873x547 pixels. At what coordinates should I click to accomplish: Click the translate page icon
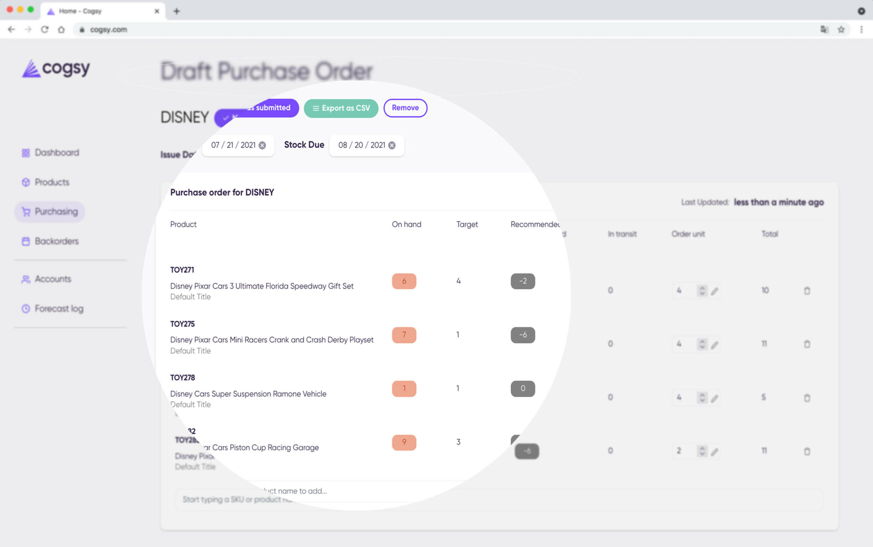coord(824,29)
